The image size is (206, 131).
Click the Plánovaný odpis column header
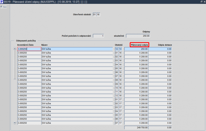click(139, 45)
